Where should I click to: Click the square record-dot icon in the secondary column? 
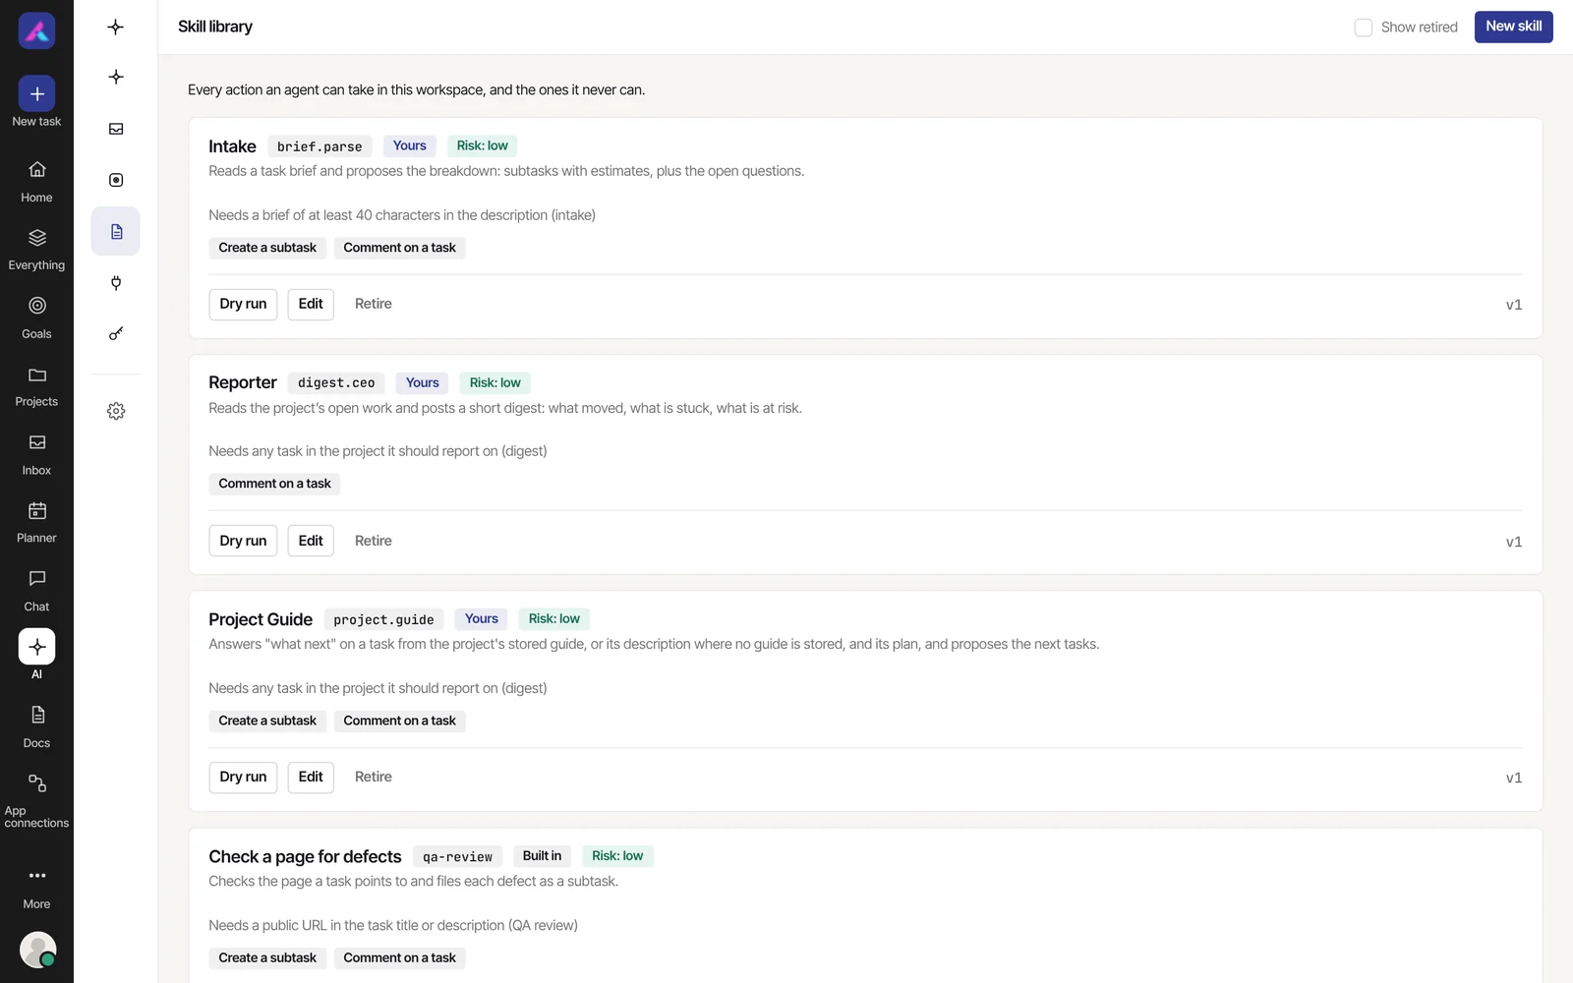pos(116,180)
